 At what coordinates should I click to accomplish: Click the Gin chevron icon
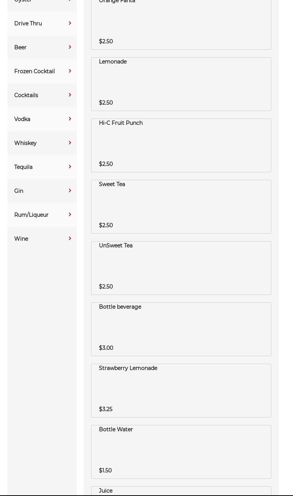tap(70, 191)
